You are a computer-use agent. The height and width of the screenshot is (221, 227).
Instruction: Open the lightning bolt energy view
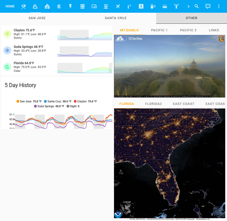tap(70, 6)
